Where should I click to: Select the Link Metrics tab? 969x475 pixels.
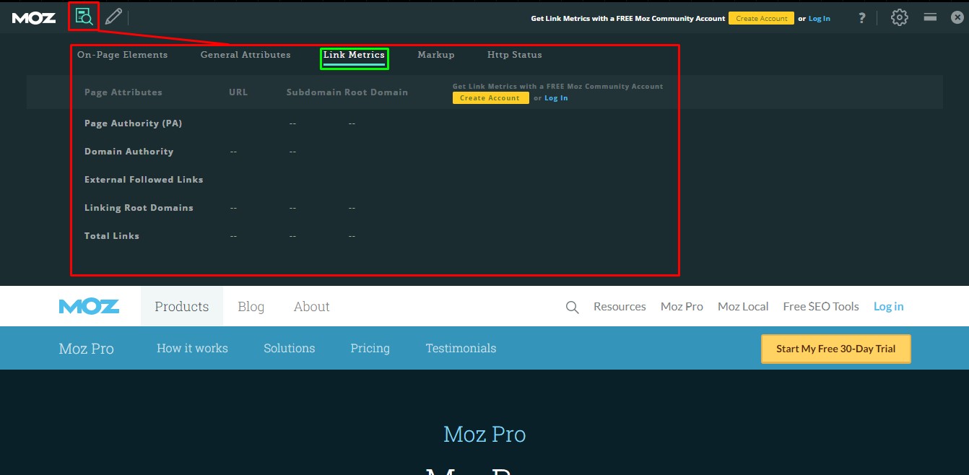pyautogui.click(x=354, y=56)
